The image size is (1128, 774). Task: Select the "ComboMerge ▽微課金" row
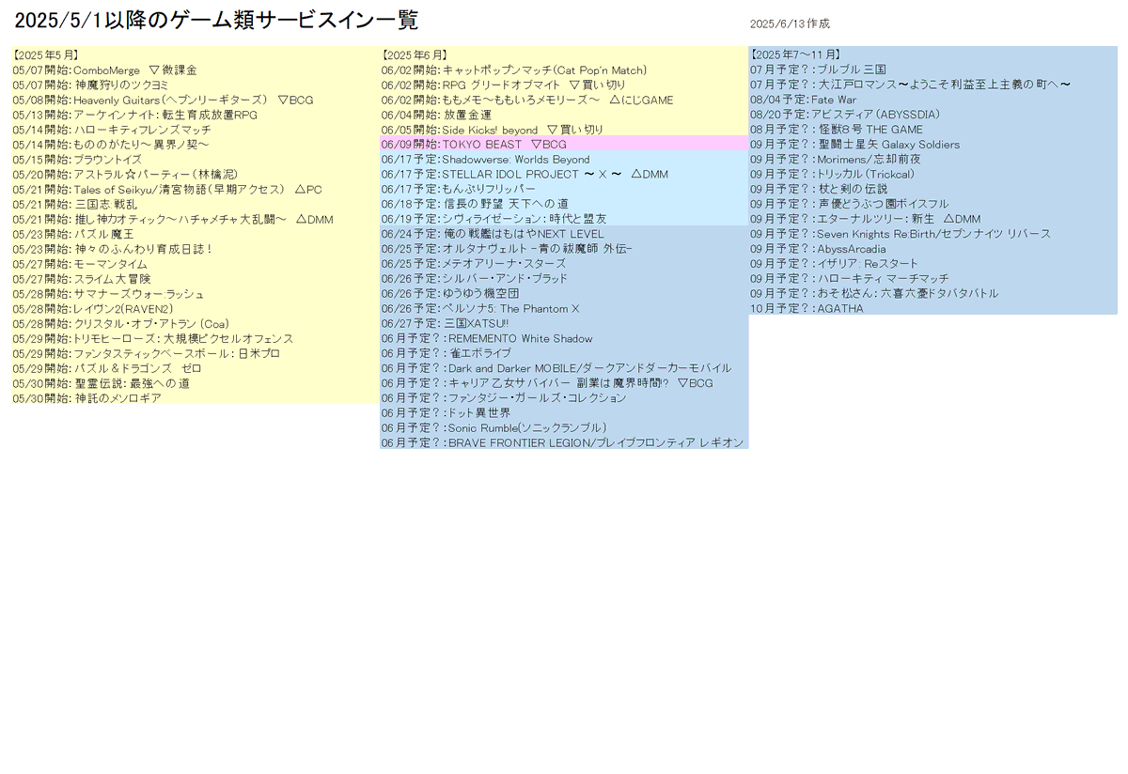[x=195, y=70]
